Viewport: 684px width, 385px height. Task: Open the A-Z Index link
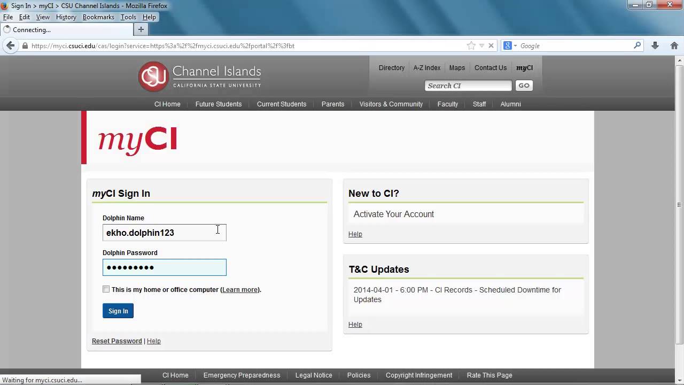[x=427, y=68]
